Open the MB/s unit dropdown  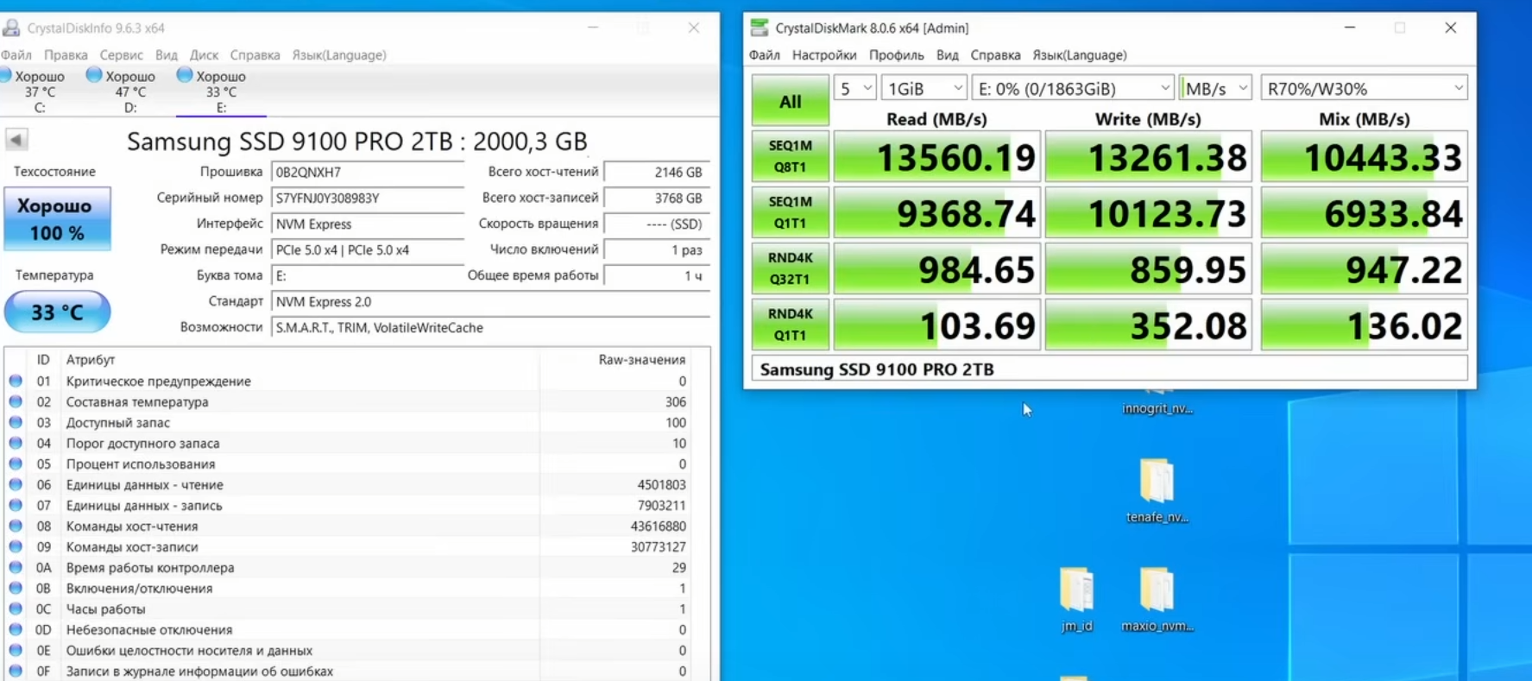click(1215, 88)
